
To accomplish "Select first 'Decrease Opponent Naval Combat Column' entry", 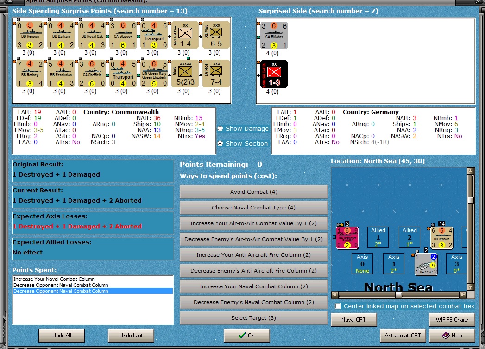I will tap(93, 285).
